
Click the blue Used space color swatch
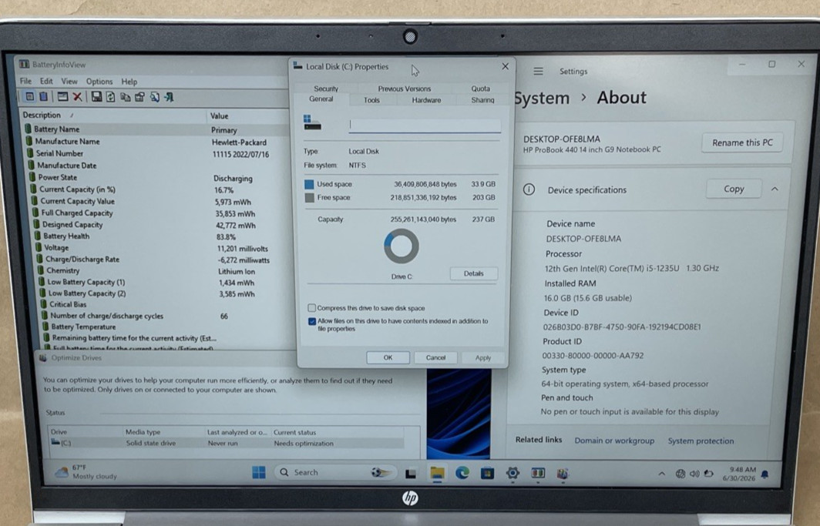309,184
